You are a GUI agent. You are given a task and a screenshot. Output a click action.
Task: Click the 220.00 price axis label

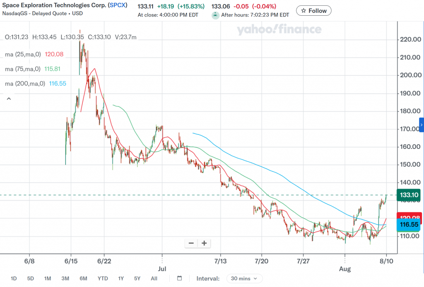(x=410, y=39)
